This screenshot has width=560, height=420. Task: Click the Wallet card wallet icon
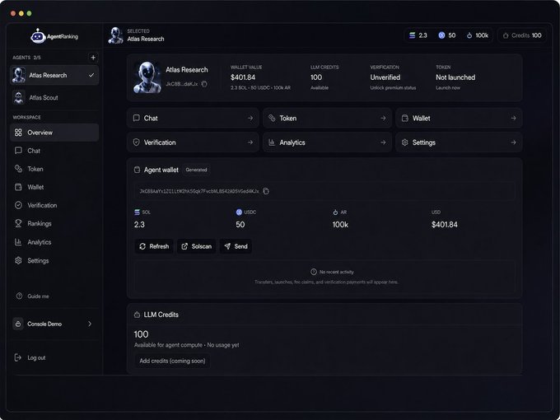404,119
